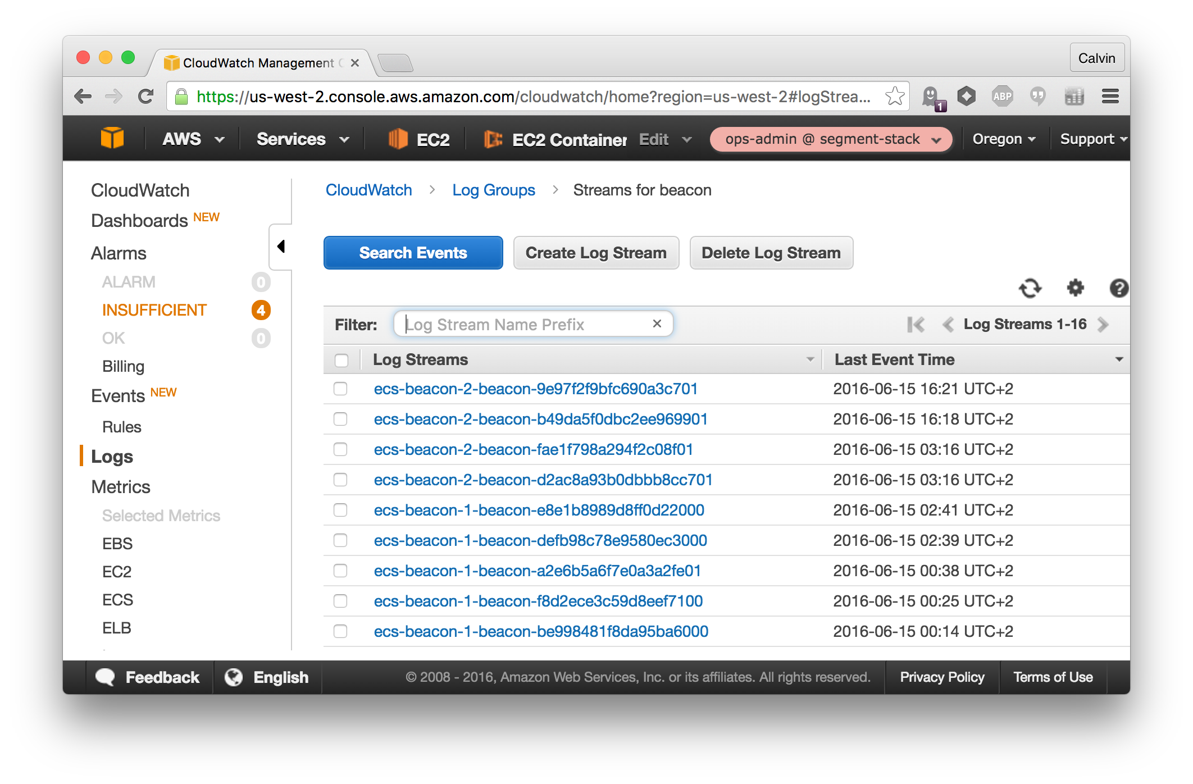Click the Search Events button
The height and width of the screenshot is (784, 1193).
click(413, 253)
